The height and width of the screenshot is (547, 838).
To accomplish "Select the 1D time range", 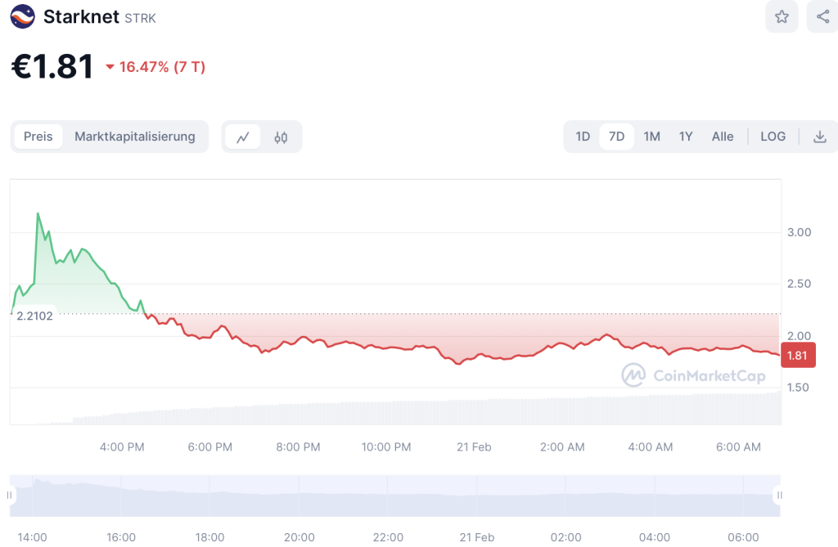I will point(583,137).
